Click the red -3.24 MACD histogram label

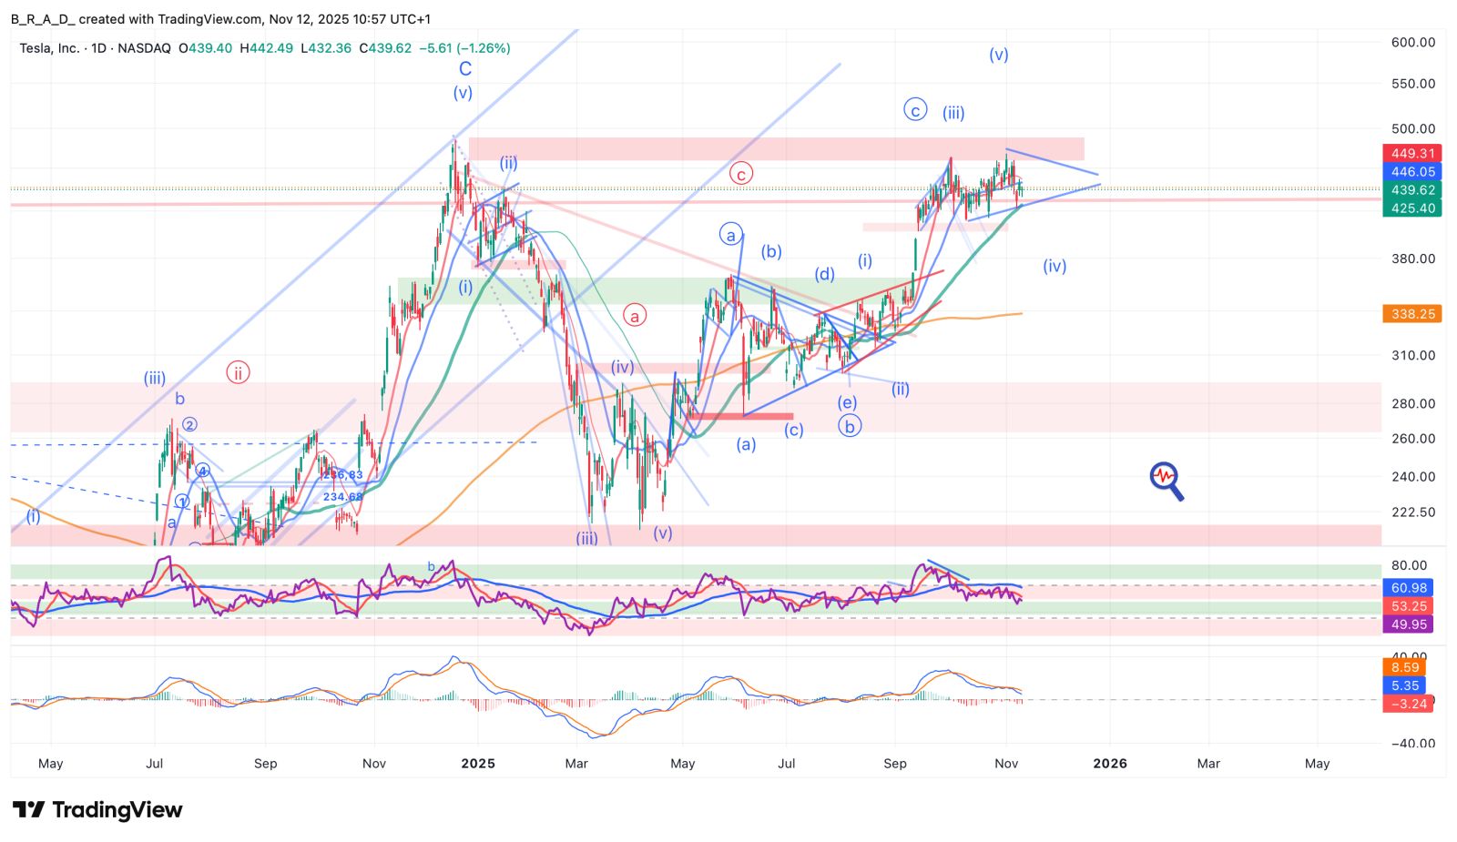(1408, 704)
